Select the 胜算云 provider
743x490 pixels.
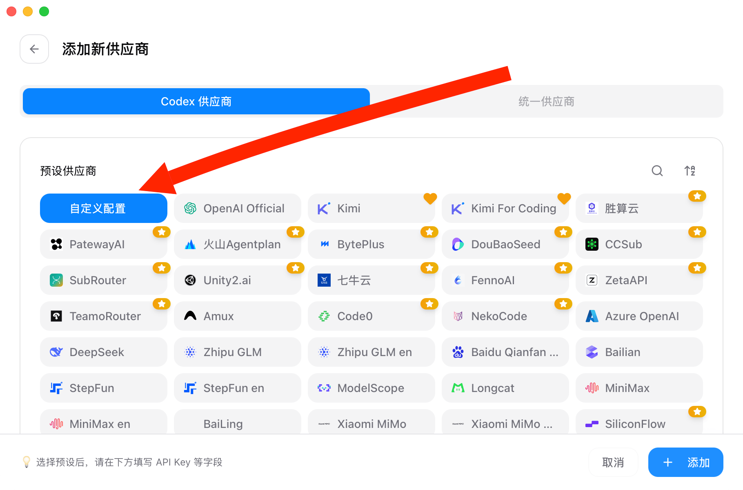tap(639, 208)
